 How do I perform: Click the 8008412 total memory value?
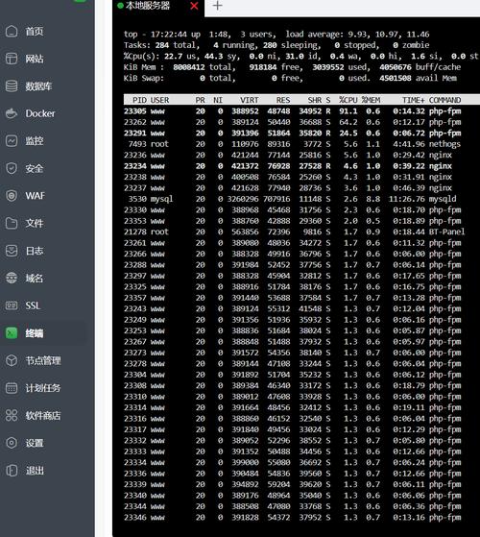coord(189,67)
